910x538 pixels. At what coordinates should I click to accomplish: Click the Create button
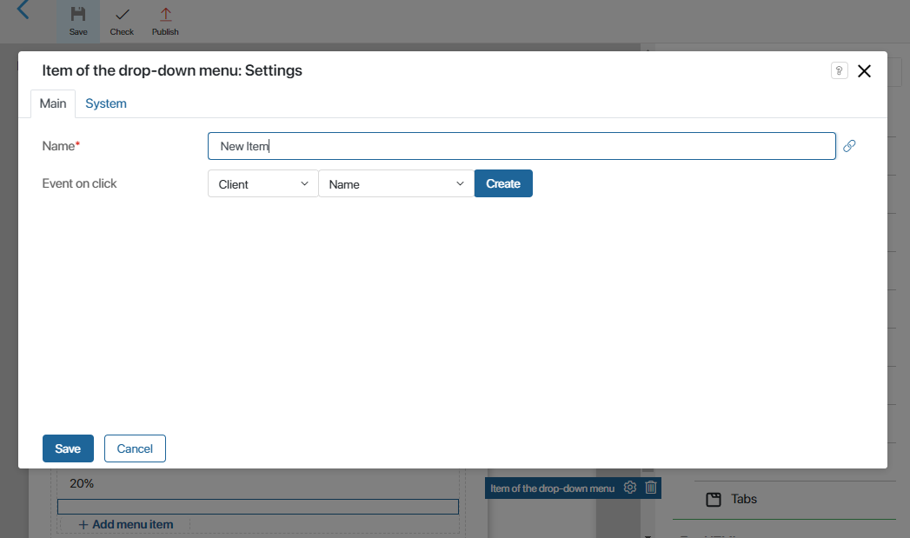pyautogui.click(x=503, y=183)
